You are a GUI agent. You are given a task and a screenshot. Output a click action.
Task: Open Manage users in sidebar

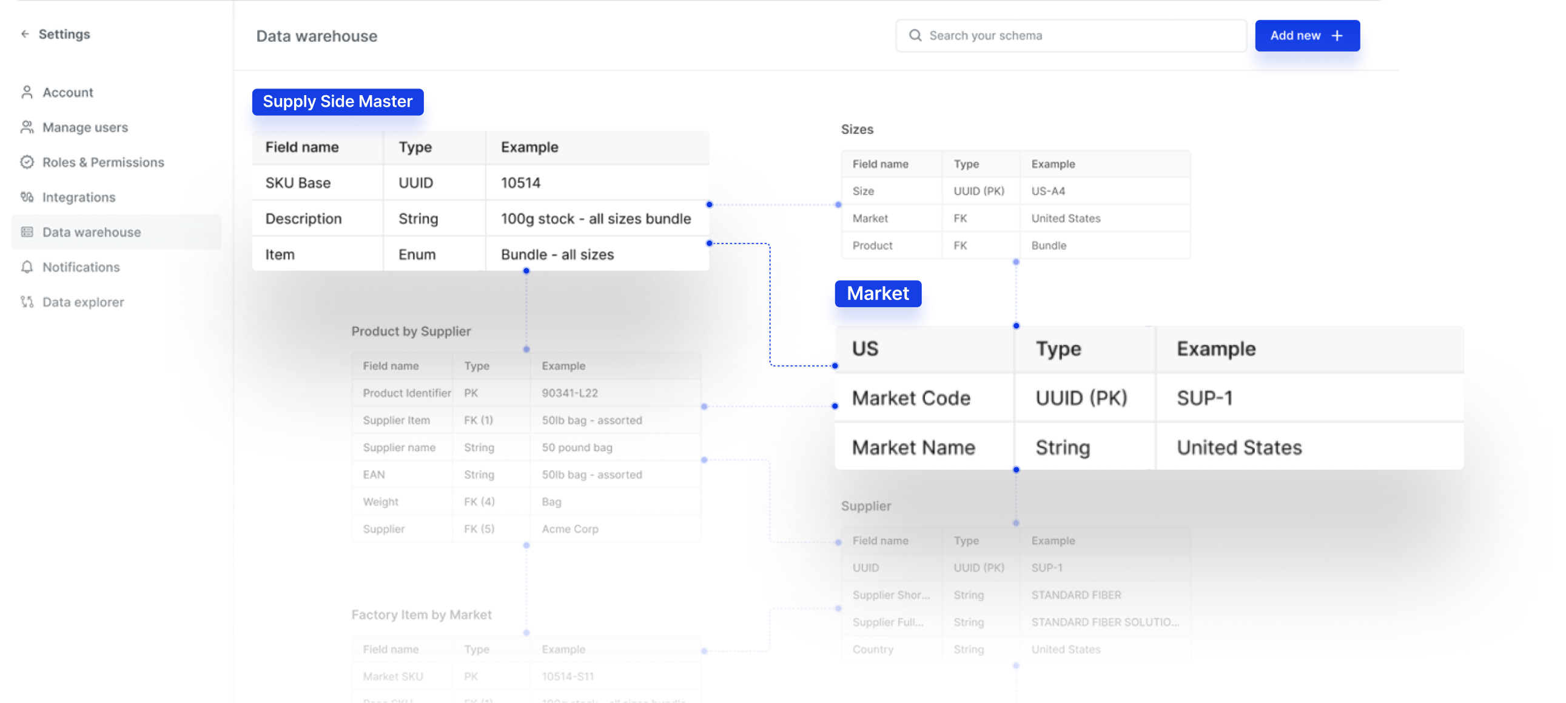point(85,127)
